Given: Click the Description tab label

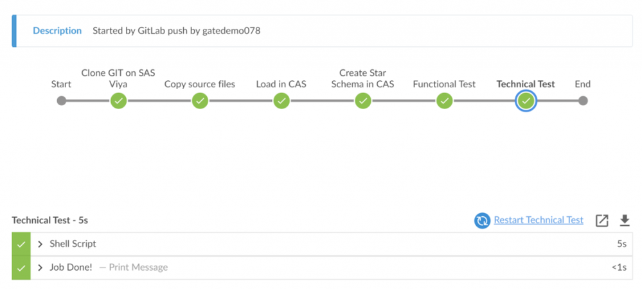Looking at the screenshot, I should [x=57, y=31].
